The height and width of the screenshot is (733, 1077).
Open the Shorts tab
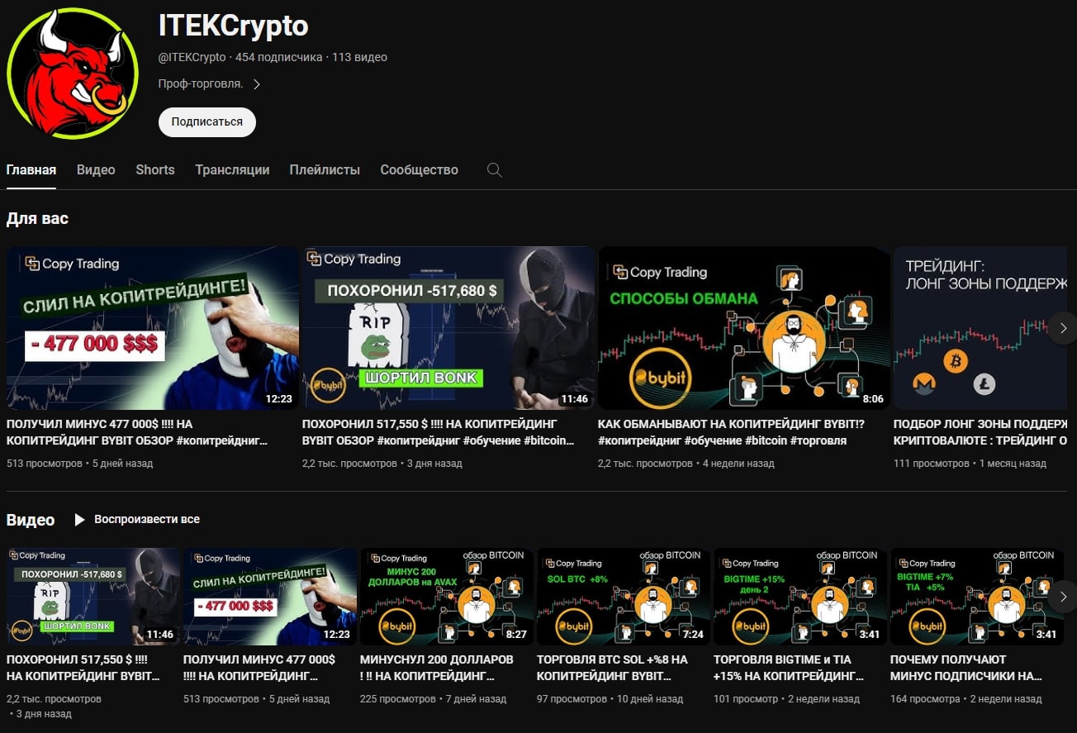coord(155,169)
